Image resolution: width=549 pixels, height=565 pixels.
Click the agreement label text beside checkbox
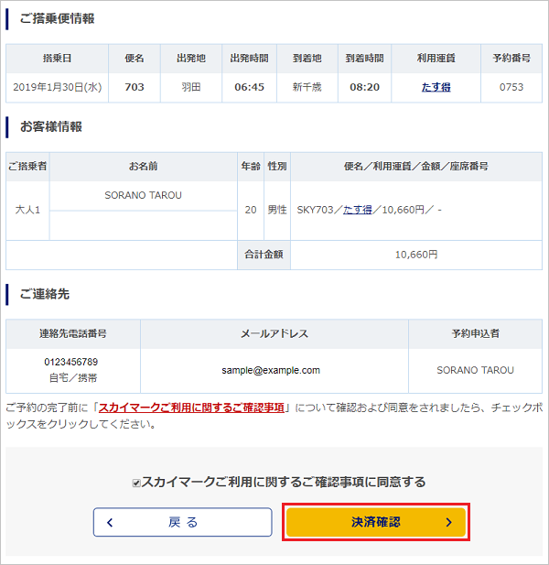[283, 482]
